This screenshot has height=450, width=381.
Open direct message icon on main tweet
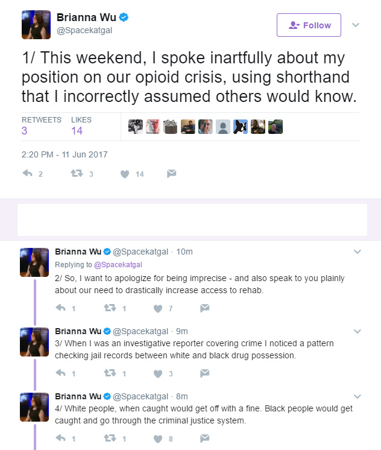(x=172, y=173)
